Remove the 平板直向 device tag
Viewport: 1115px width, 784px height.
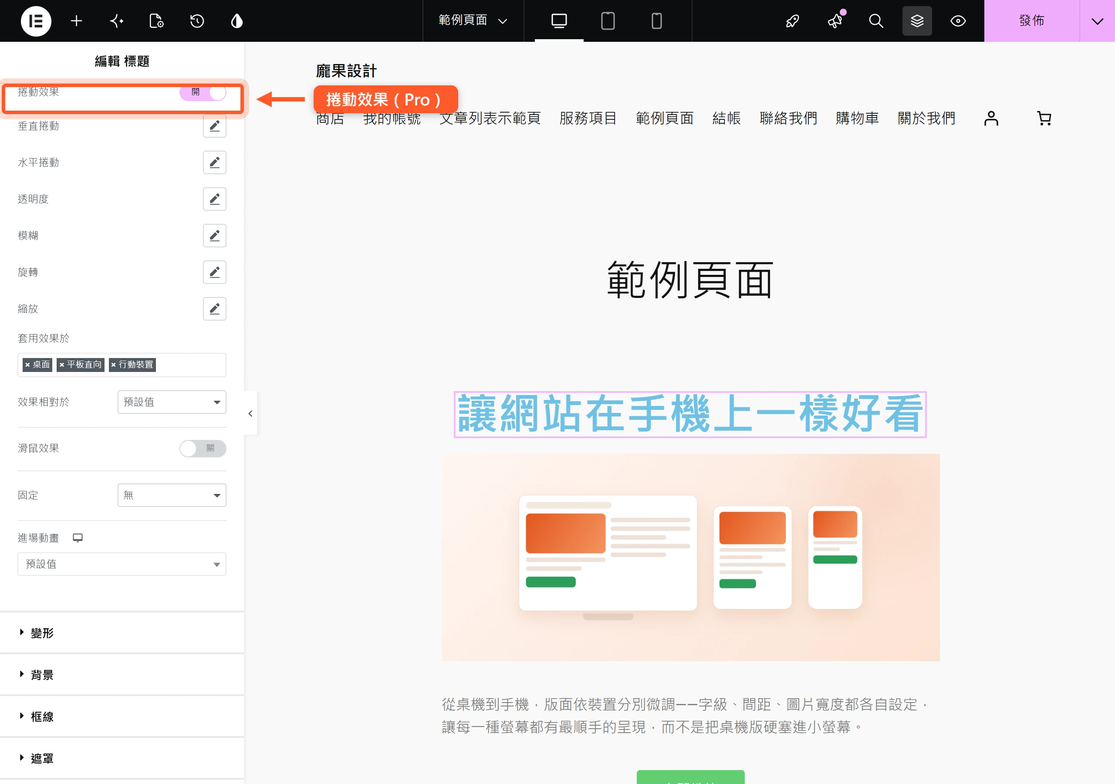click(62, 365)
